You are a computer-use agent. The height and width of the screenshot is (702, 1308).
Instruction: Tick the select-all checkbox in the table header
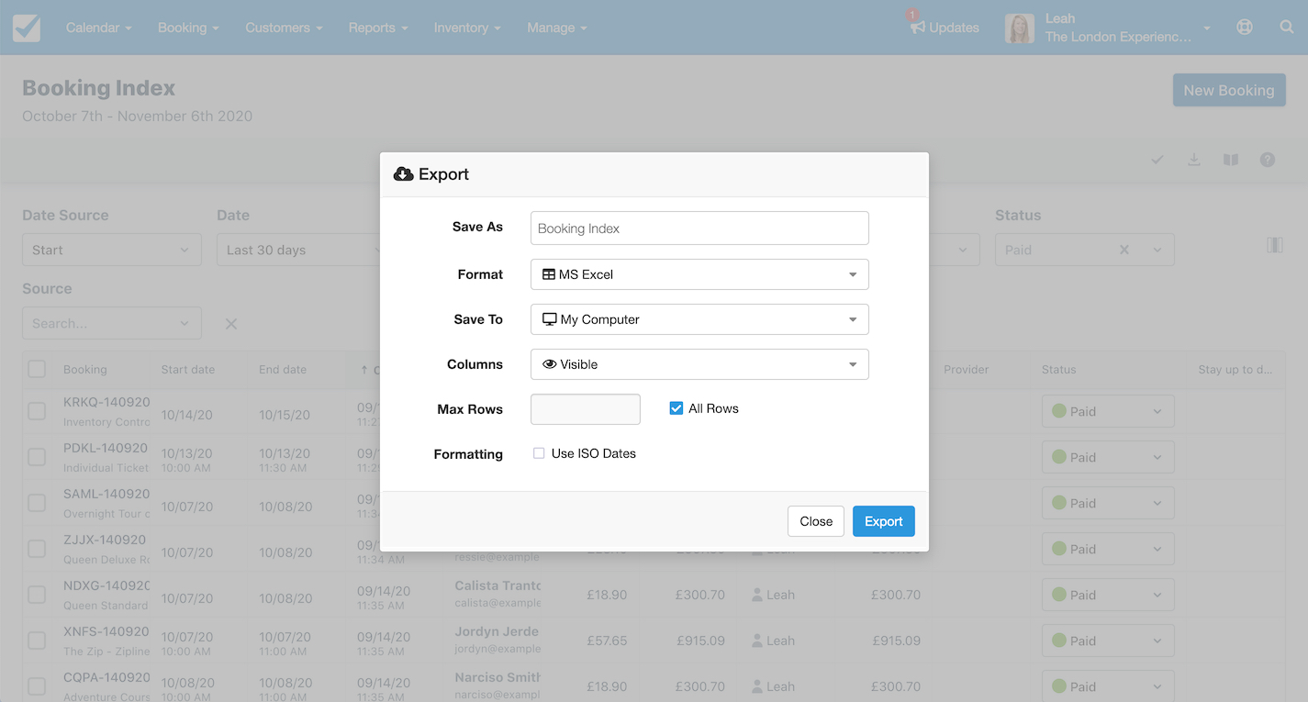tap(37, 369)
